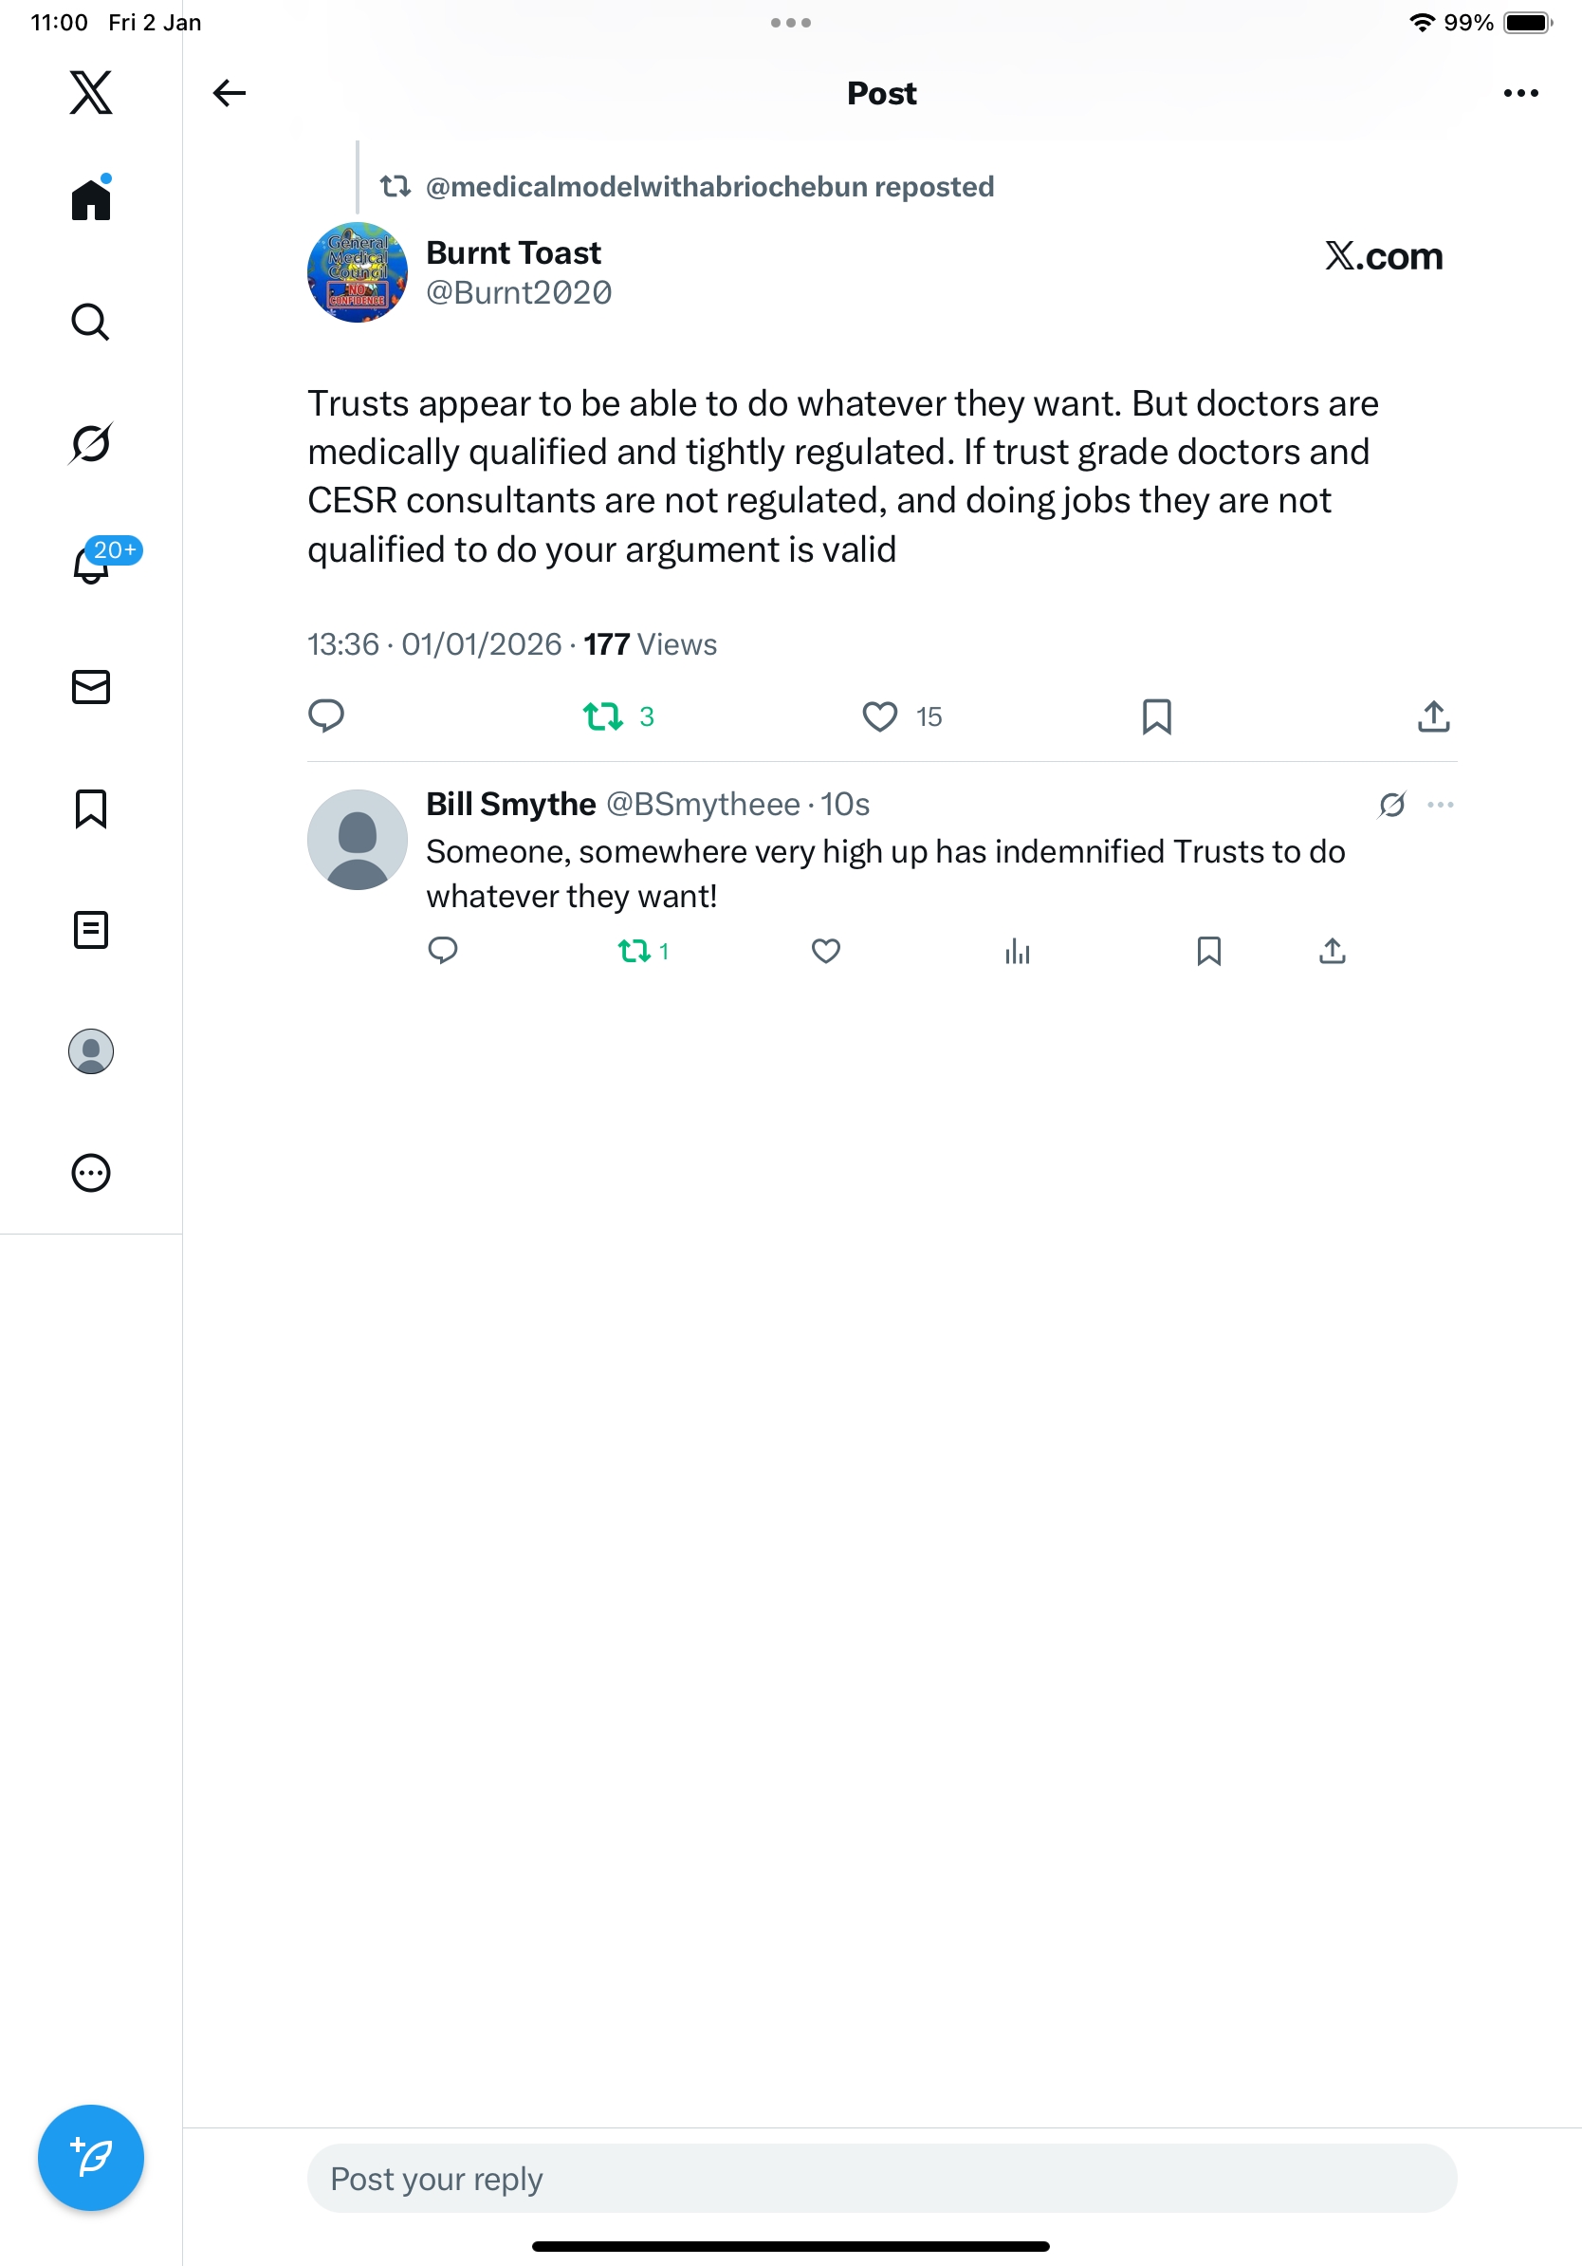Open the Lists icon in the sidebar
This screenshot has height=2266, width=1582.
91,930
